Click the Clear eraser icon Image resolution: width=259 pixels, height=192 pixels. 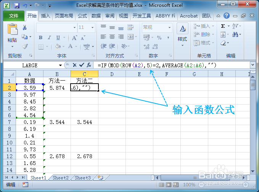[x=223, y=43]
